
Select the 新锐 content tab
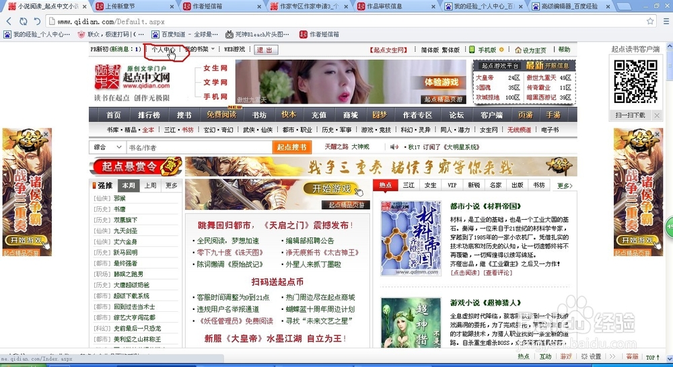pos(474,186)
